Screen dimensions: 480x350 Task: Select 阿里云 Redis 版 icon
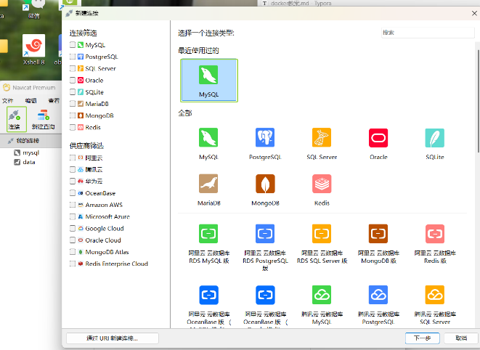tap(435, 234)
